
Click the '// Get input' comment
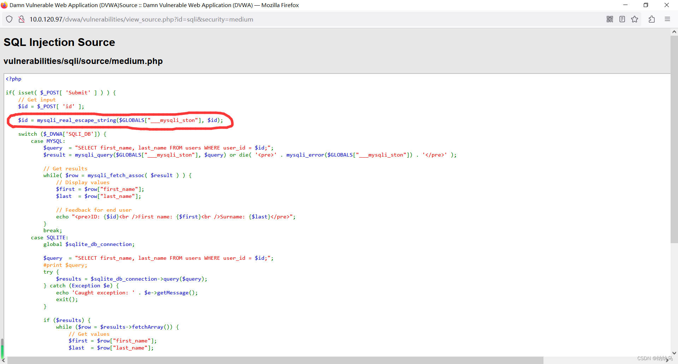37,100
